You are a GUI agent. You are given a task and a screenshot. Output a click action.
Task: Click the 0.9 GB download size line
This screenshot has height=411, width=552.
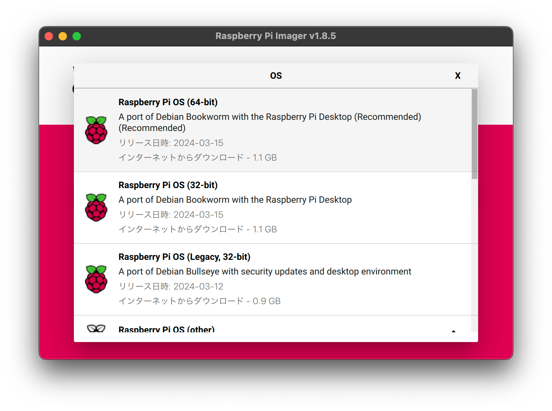pyautogui.click(x=199, y=301)
